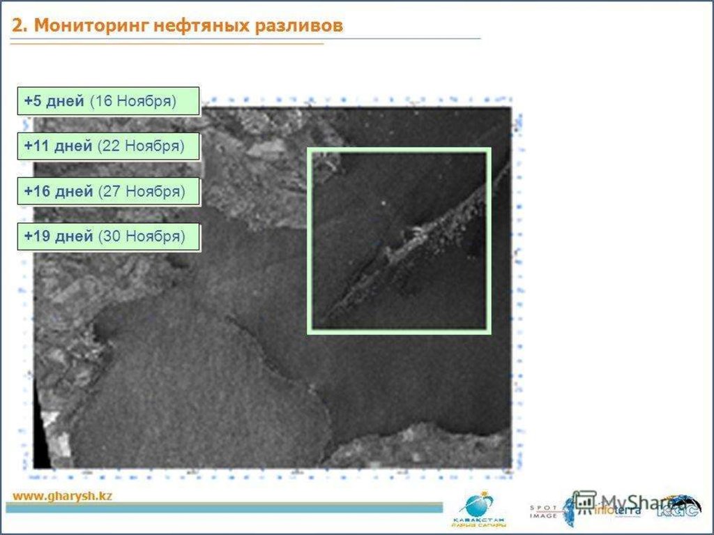Open the www.gharysh.kz link
This screenshot has height=535, width=714.
63,496
